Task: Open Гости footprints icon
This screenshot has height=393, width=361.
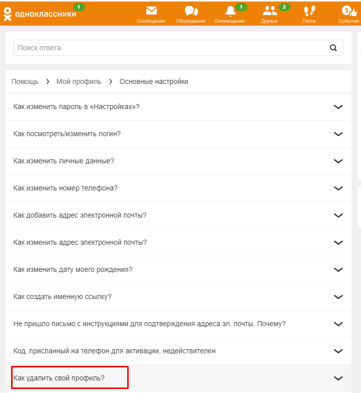Action: [309, 11]
